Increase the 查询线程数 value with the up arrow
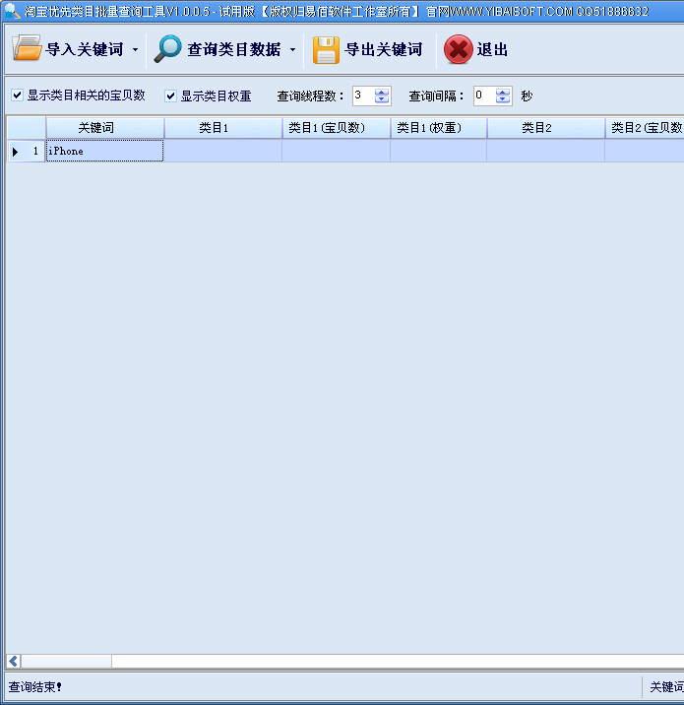The width and height of the screenshot is (684, 705). point(383,92)
